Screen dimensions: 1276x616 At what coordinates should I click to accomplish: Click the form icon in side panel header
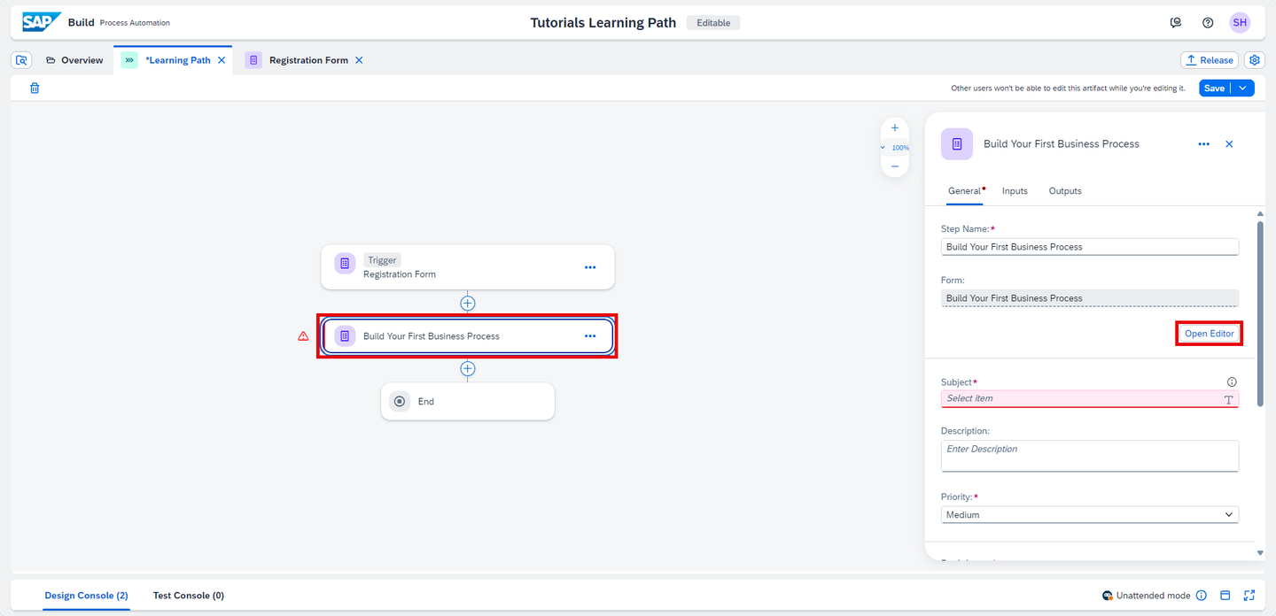point(957,144)
